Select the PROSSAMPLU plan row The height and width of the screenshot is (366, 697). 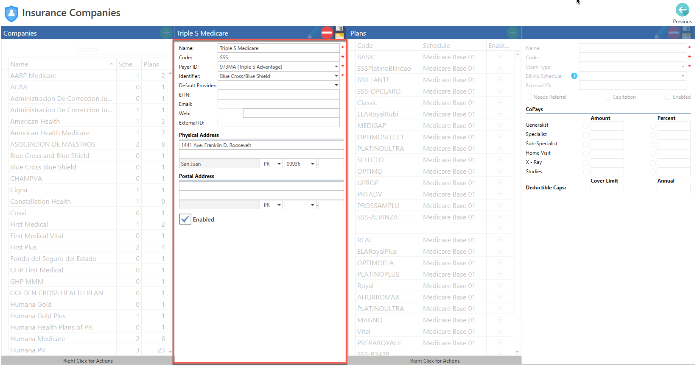point(434,205)
